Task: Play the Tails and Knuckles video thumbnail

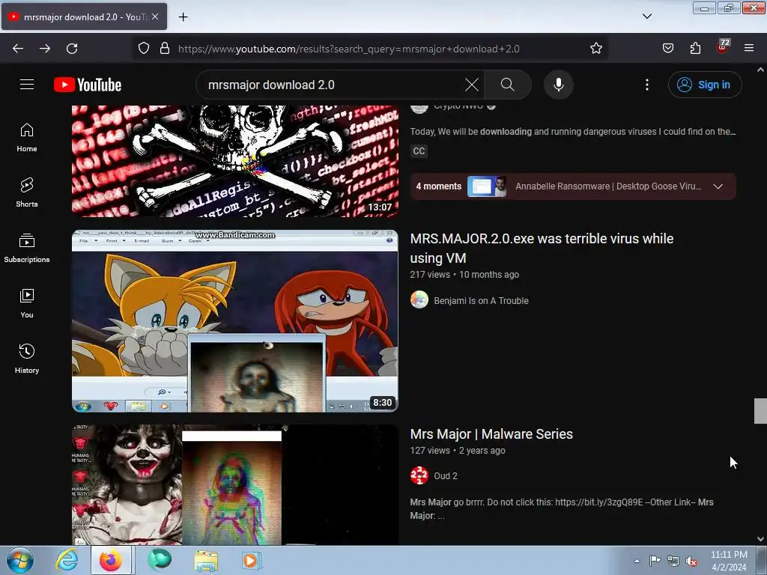Action: coord(234,321)
